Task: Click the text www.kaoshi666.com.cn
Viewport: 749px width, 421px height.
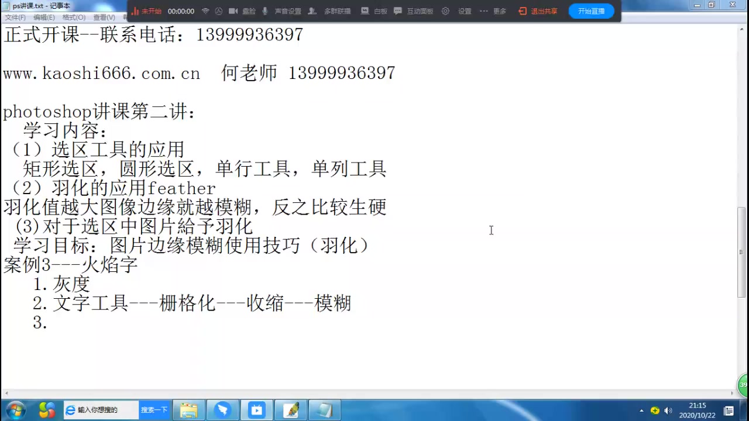Action: point(102,73)
